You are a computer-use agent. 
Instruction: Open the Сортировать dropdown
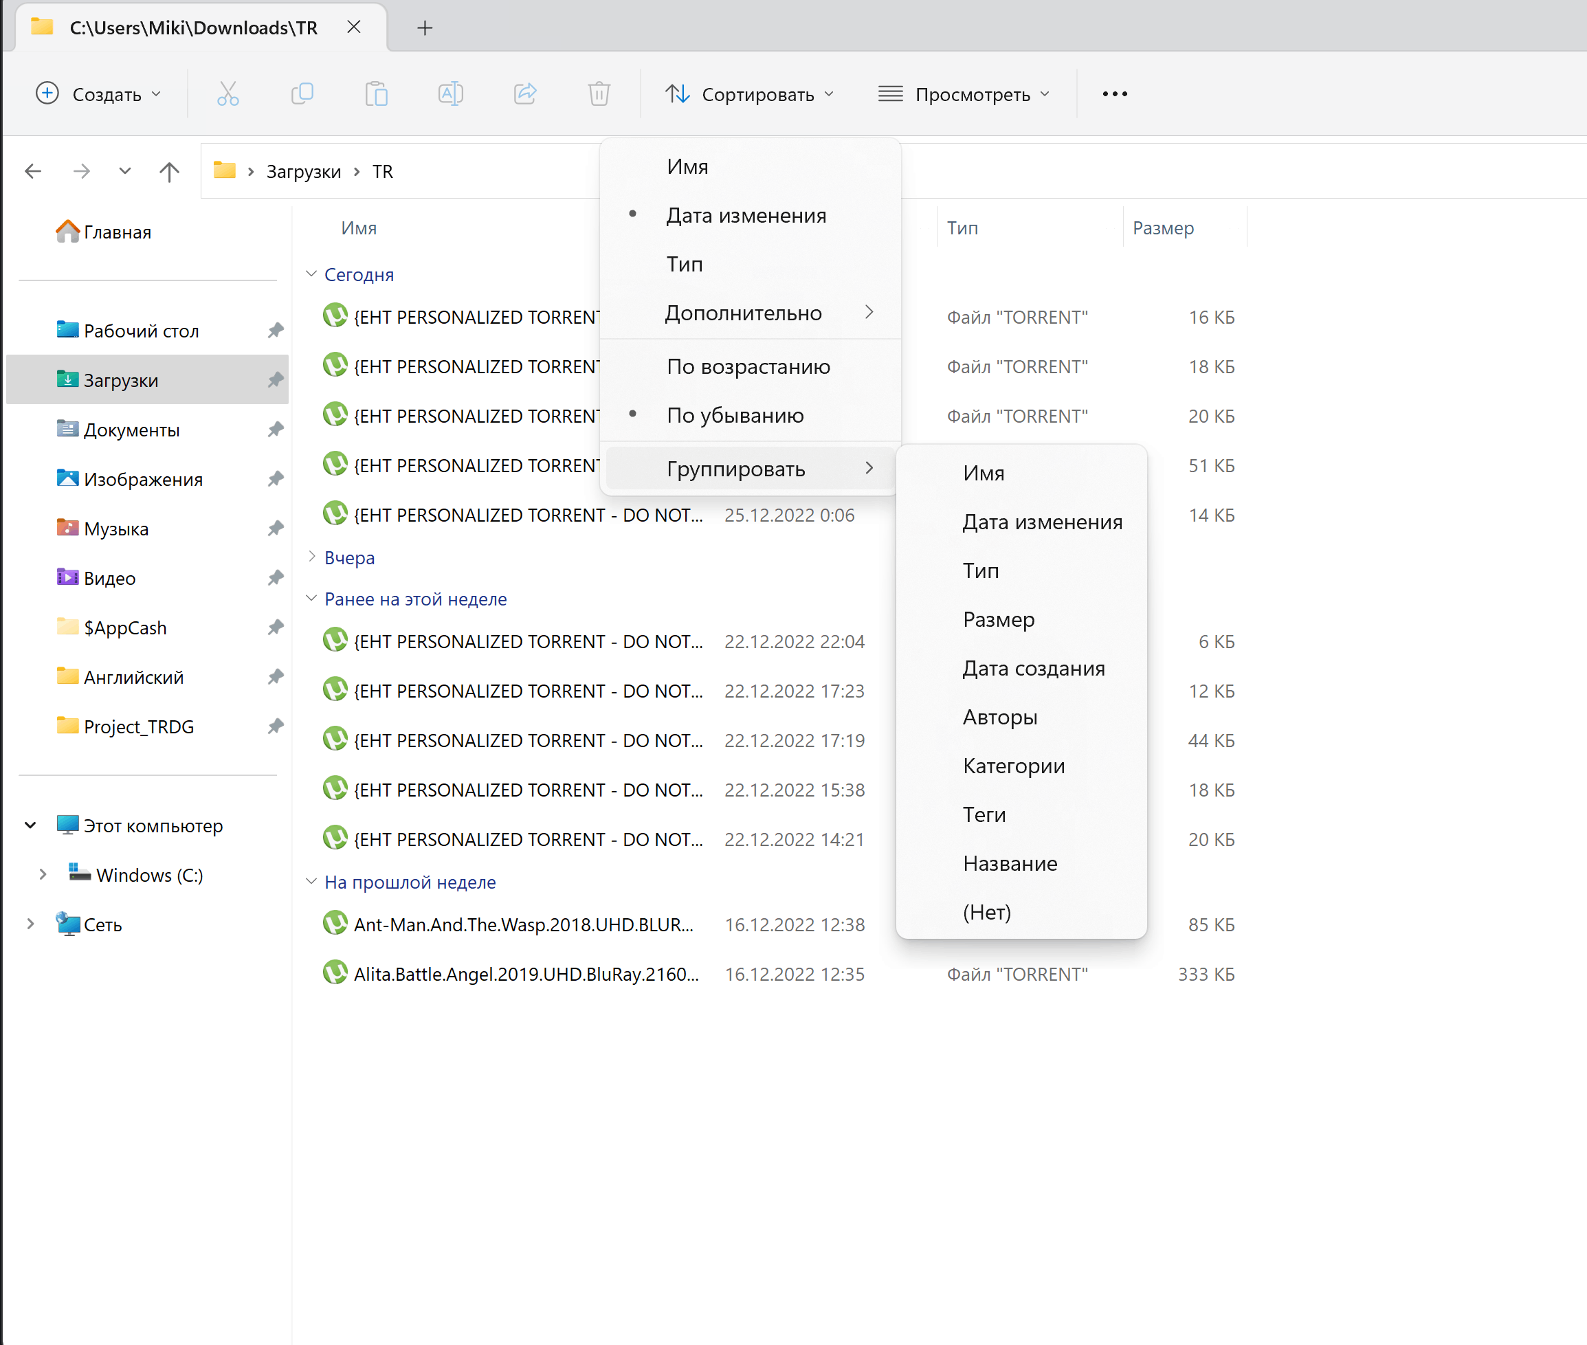[749, 93]
